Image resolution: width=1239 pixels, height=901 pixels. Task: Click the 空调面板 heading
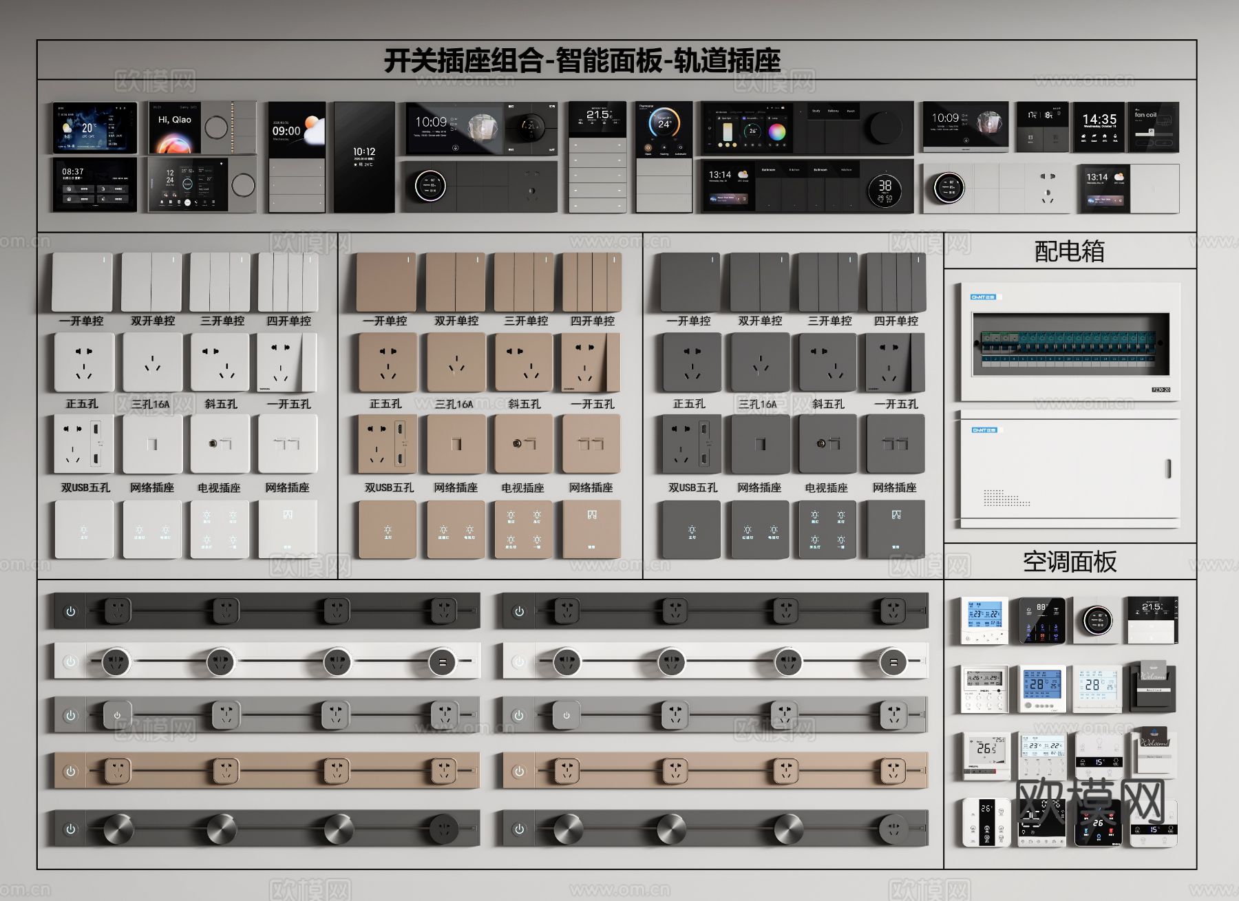tap(1070, 562)
